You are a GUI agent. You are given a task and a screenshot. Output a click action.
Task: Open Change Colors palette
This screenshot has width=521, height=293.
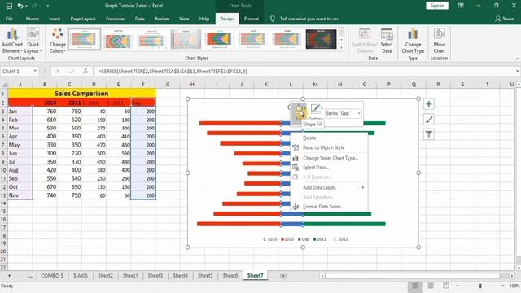tap(58, 41)
